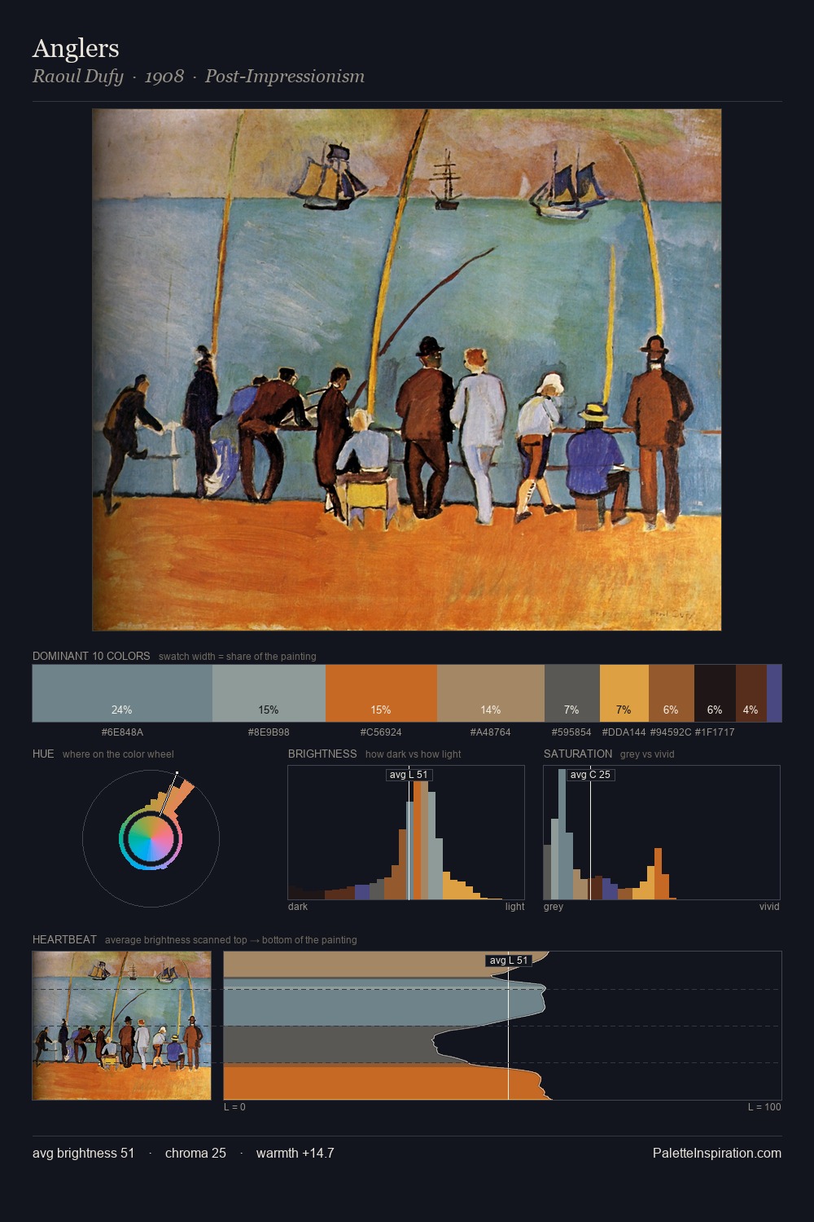The image size is (814, 1222).
Task: Click the artist name "Raoul Dufy"
Action: pyautogui.click(x=77, y=77)
